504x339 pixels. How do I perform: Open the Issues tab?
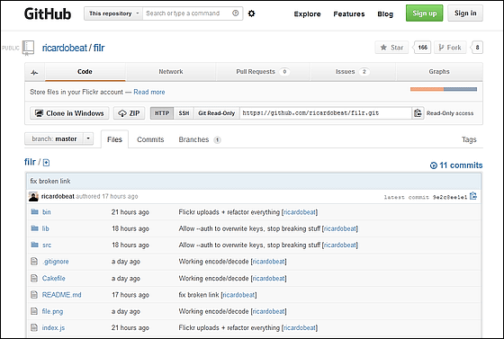point(352,72)
